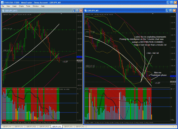
Task: Minimize the GBPJPY,M15 chart window
Action: (74, 11)
